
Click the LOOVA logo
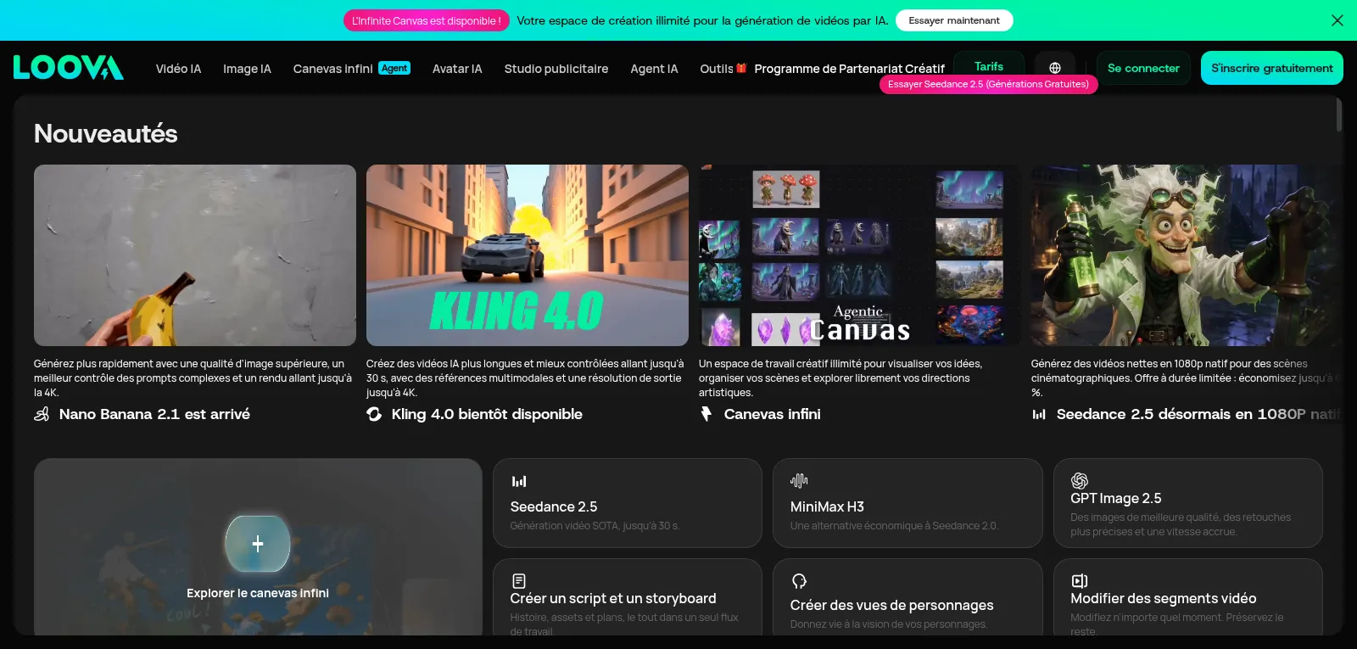click(69, 68)
